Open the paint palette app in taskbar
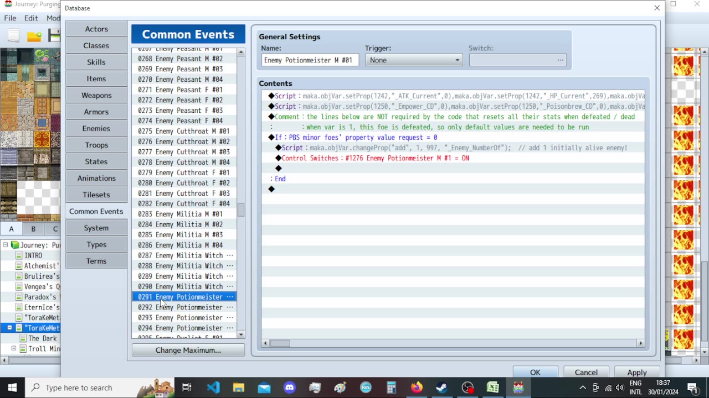709x398 pixels. [x=341, y=387]
